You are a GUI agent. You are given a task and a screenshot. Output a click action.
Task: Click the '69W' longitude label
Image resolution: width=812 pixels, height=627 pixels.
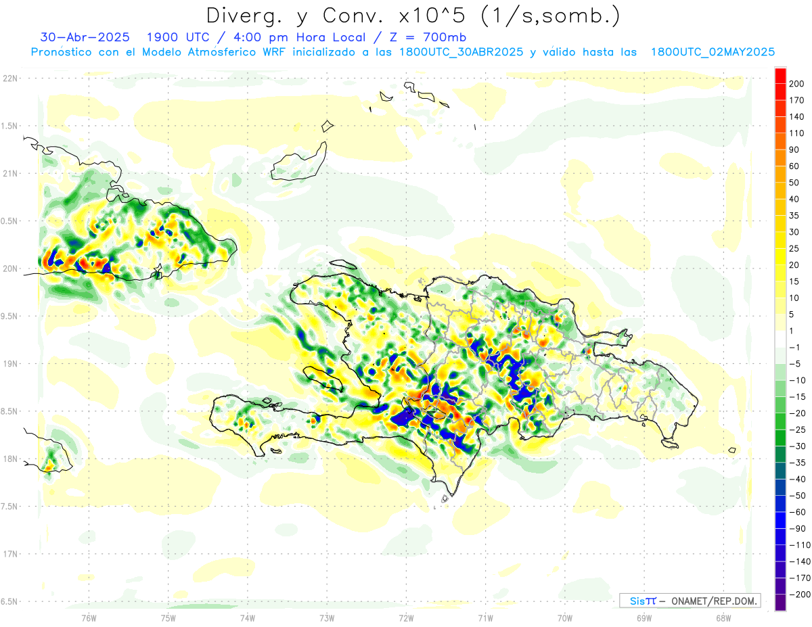pyautogui.click(x=644, y=618)
